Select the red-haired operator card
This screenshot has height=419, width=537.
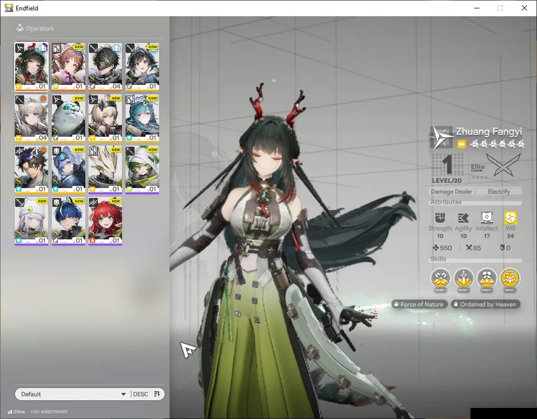tap(105, 221)
